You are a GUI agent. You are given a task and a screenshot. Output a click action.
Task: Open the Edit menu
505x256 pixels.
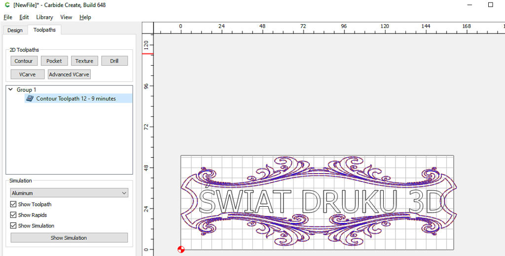pyautogui.click(x=24, y=17)
